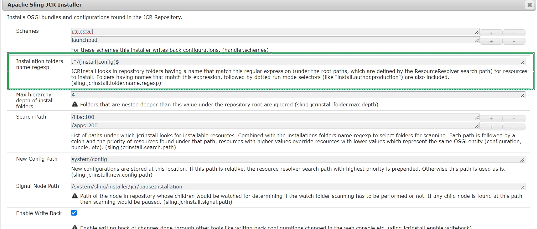Image resolution: width=538 pixels, height=229 pixels.
Task: Click the 'Installs OSGi bundles and configurations' description
Action: [x=95, y=17]
